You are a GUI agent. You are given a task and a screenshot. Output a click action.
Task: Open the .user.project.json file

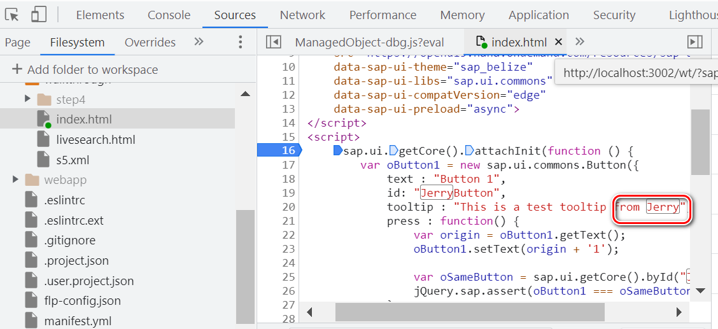(89, 281)
